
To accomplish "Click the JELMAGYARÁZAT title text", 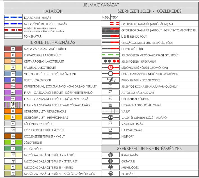I will [101, 5].
